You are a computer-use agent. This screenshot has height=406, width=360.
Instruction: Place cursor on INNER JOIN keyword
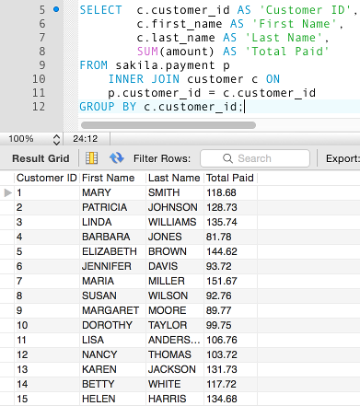pos(144,79)
